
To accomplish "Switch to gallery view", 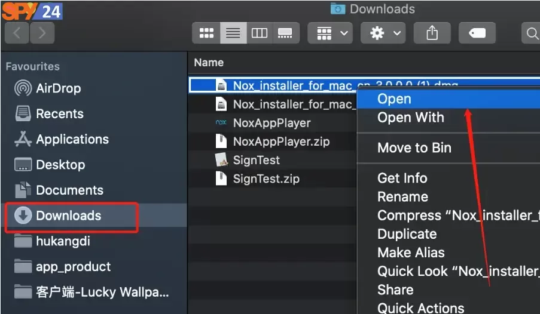I will pyautogui.click(x=285, y=33).
